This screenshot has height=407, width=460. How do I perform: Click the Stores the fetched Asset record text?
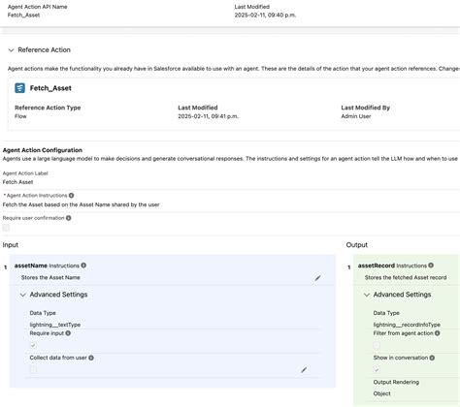(406, 277)
